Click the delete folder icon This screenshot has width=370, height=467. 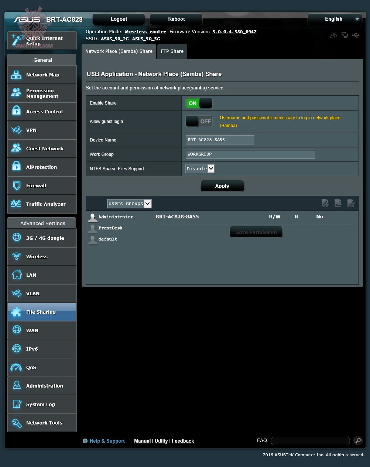point(338,203)
